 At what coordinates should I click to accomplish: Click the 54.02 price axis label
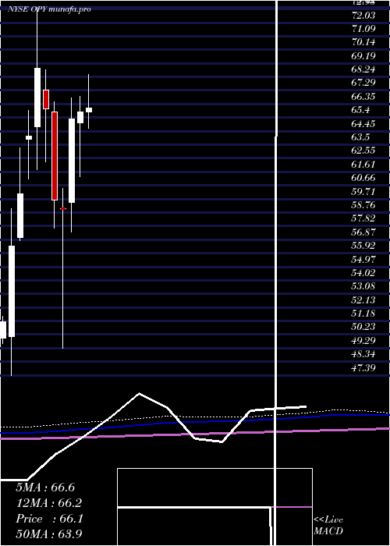[363, 273]
